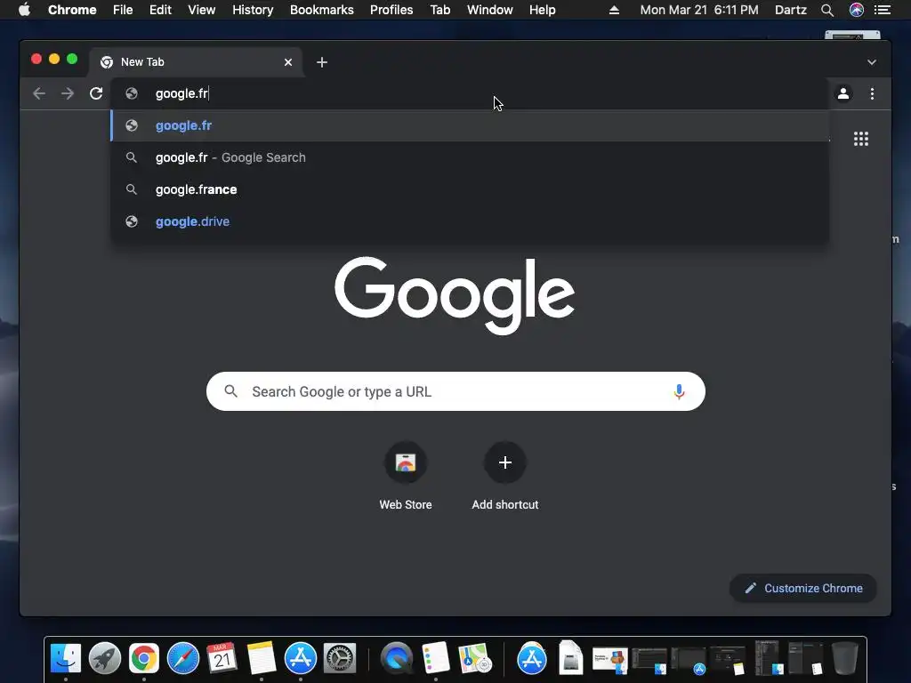Open the Bookmarks menu

pos(322,10)
